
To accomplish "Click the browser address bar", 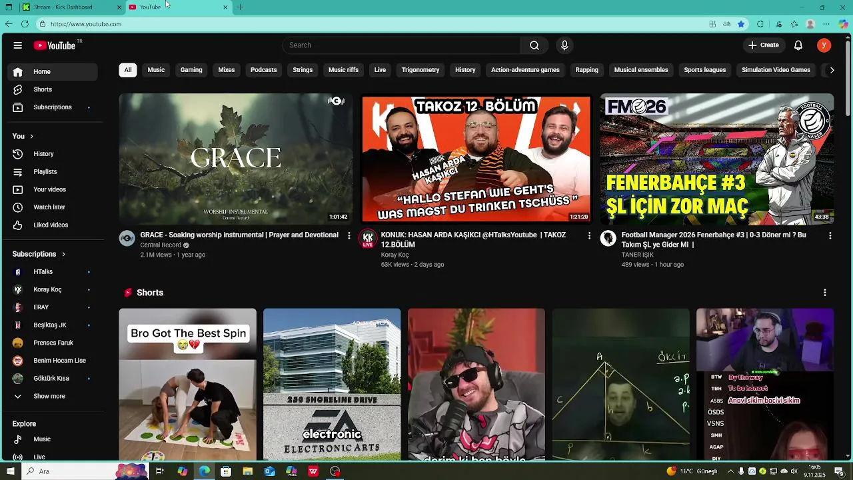I will coord(373,24).
